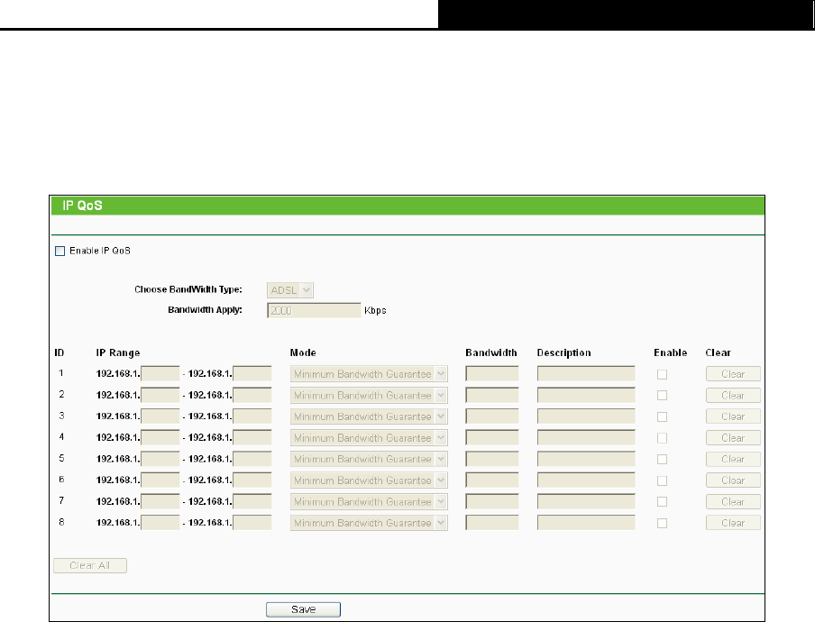Focus the ending IP field in row 8
This screenshot has height=622, width=815.
[252, 523]
